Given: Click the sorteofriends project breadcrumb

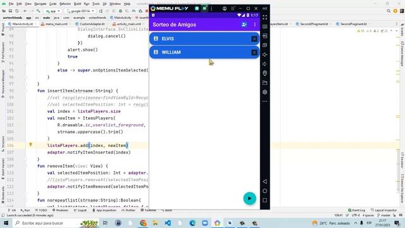Looking at the screenshot, I should (13, 18).
